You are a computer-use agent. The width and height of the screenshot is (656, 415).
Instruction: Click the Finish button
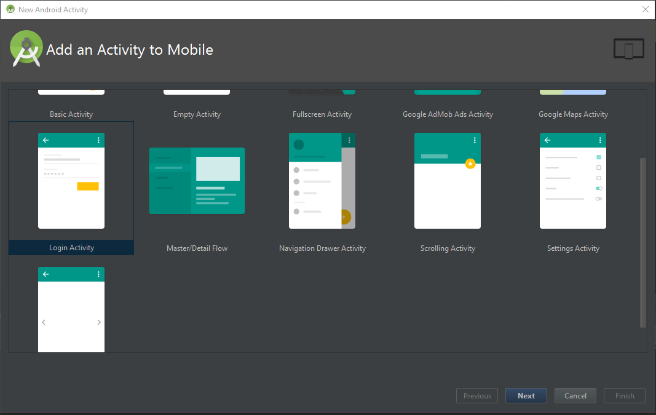tap(624, 396)
